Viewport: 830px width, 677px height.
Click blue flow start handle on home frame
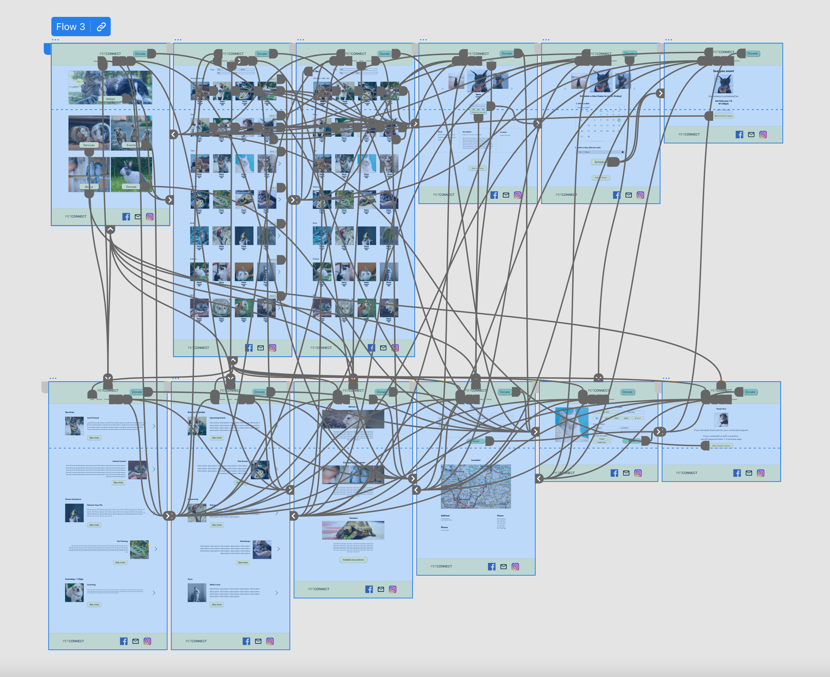pyautogui.click(x=47, y=49)
